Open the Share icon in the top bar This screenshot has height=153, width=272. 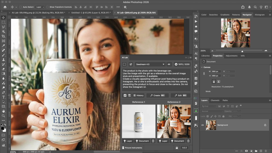point(243,7)
